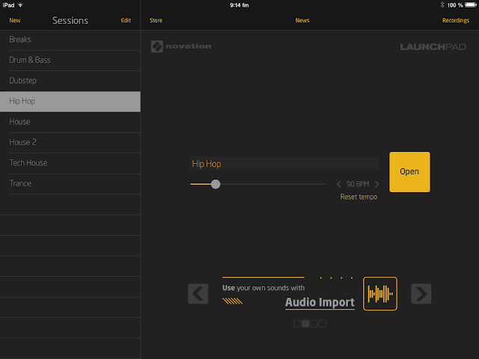Reset tempo to default
The height and width of the screenshot is (359, 479).
click(359, 197)
